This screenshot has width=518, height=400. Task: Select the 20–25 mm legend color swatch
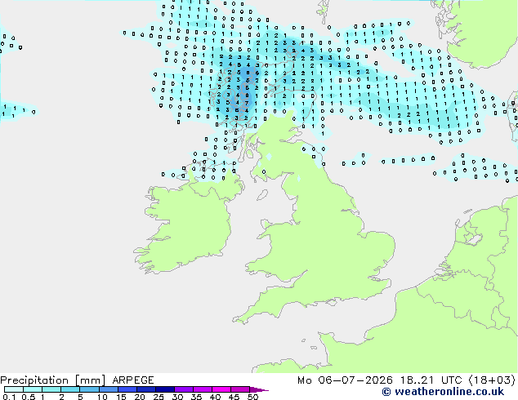[x=145, y=389]
